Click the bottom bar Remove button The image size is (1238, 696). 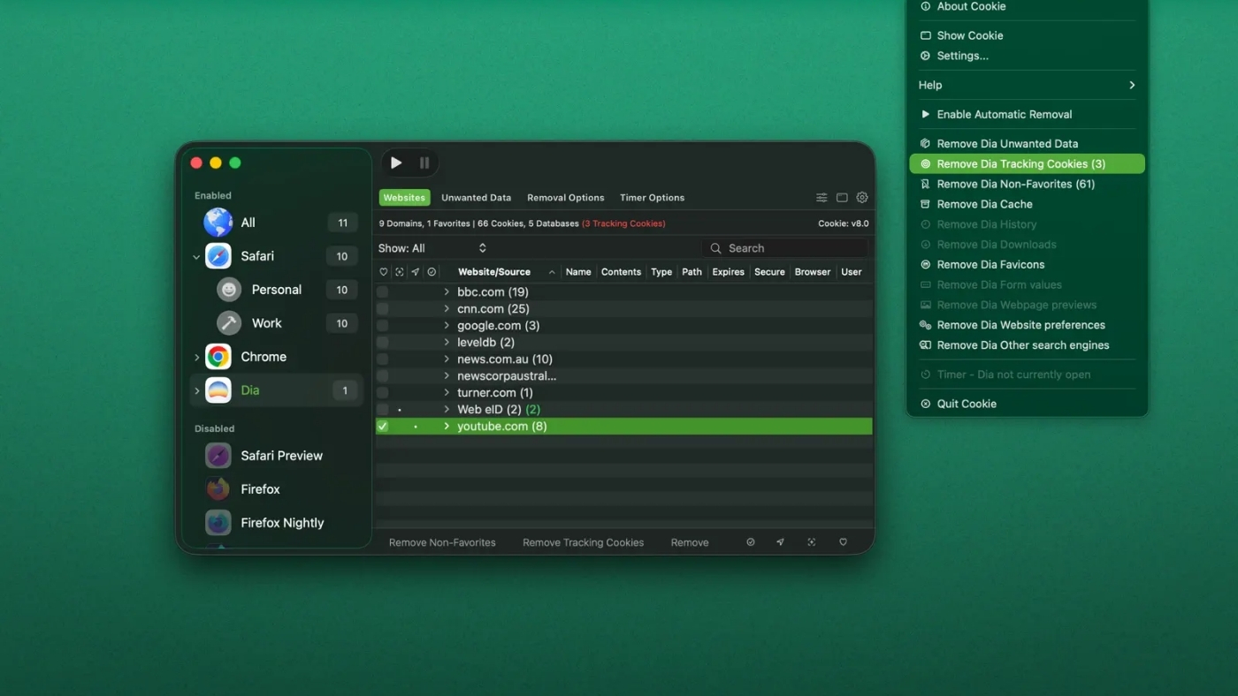[x=690, y=542]
